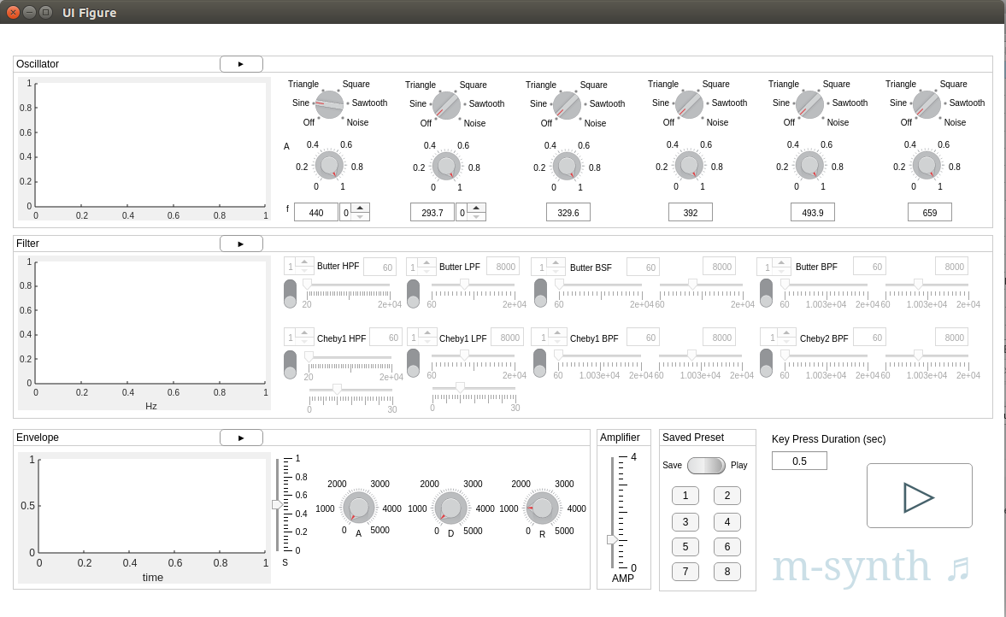Click the 293.7 Hz oscillator waveform knob
1006x617 pixels.
[446, 104]
